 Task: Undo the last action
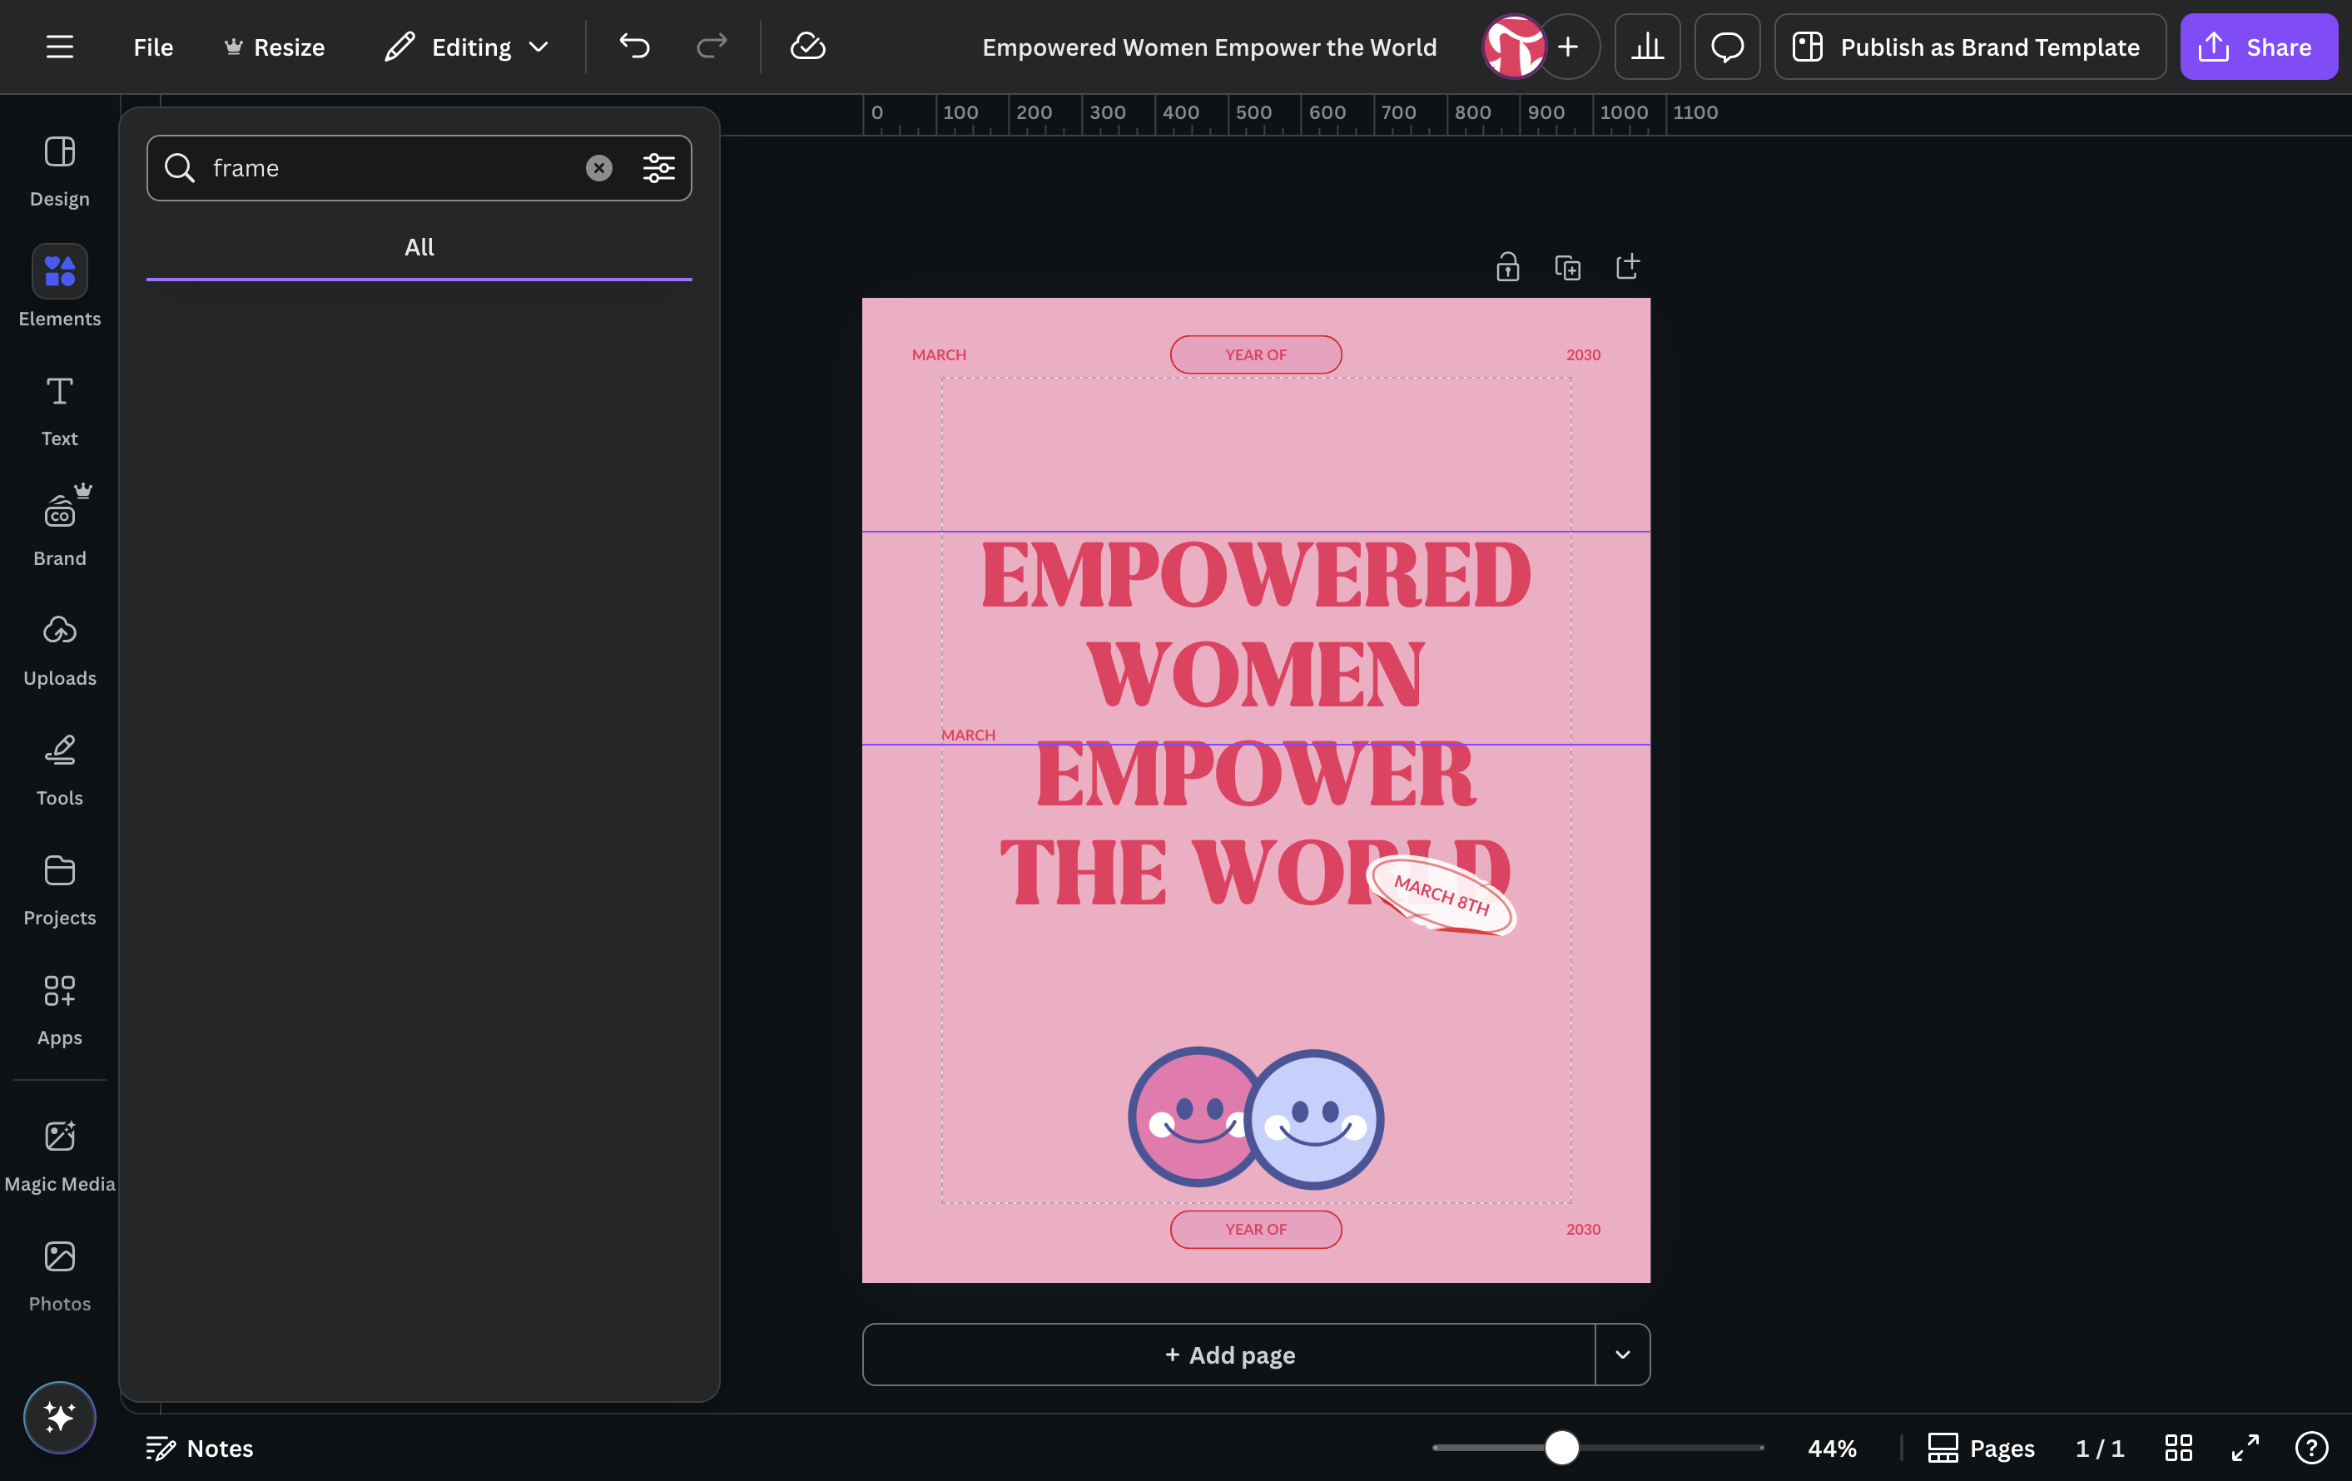(x=635, y=47)
